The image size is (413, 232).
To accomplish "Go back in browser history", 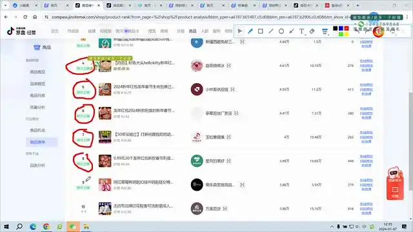I will point(6,17).
